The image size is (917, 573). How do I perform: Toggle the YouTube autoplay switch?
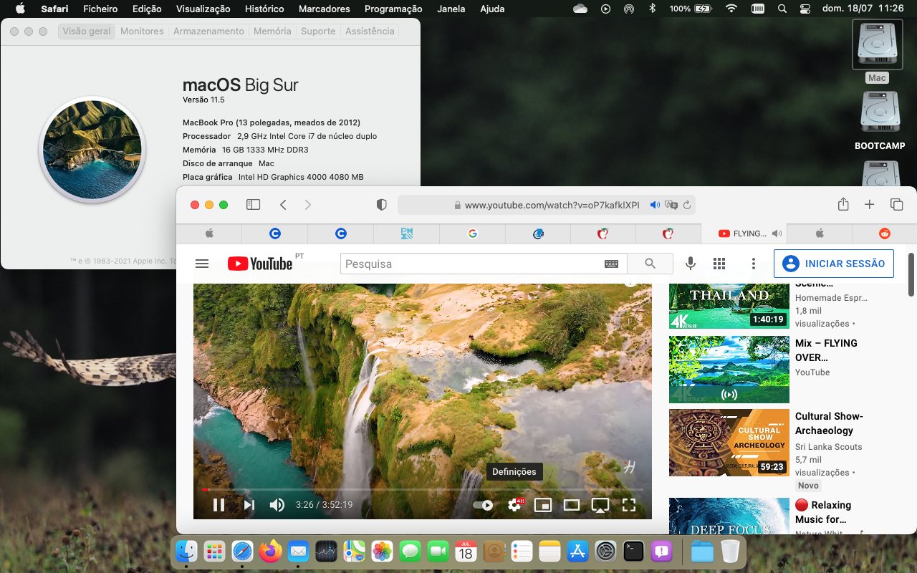483,505
